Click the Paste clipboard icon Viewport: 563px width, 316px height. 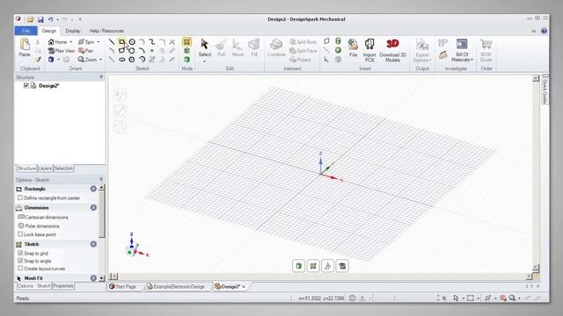pyautogui.click(x=25, y=45)
